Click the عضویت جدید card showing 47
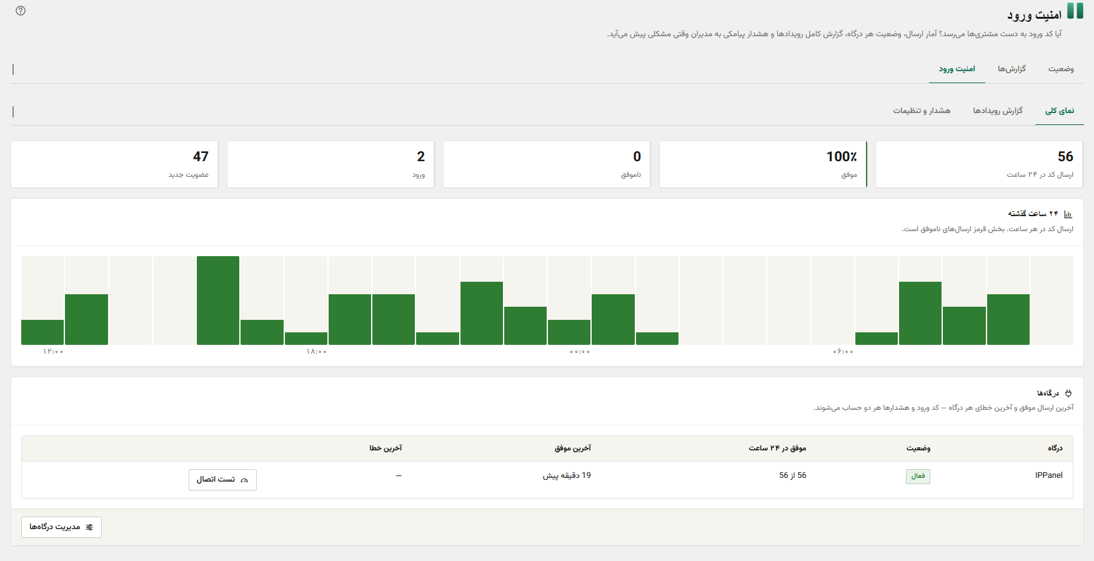The width and height of the screenshot is (1094, 561). (x=114, y=164)
